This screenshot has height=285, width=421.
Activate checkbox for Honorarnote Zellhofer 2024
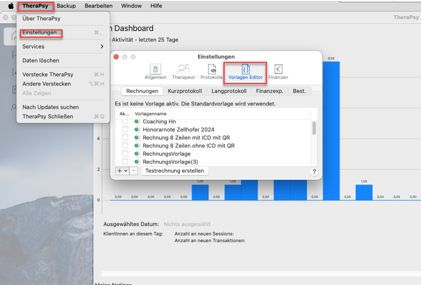click(125, 130)
